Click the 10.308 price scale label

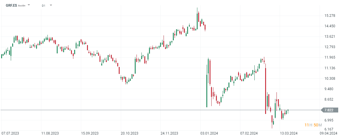pyautogui.click(x=329, y=79)
